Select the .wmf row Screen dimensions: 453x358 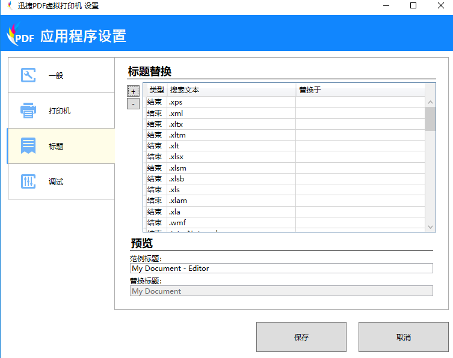pos(285,222)
